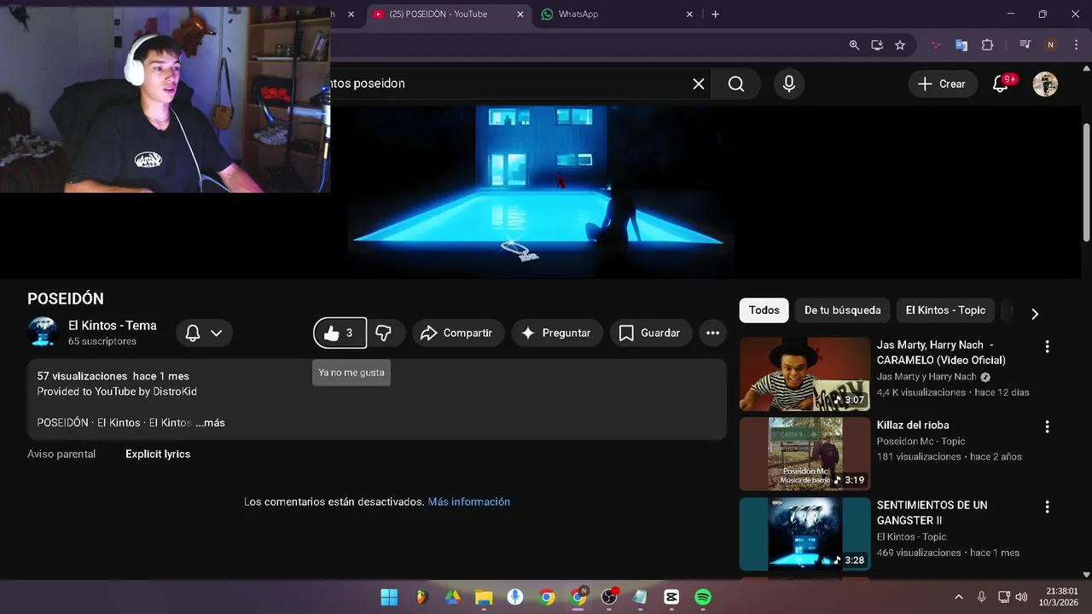
Task: Open Google Drive from the taskbar
Action: (x=453, y=597)
